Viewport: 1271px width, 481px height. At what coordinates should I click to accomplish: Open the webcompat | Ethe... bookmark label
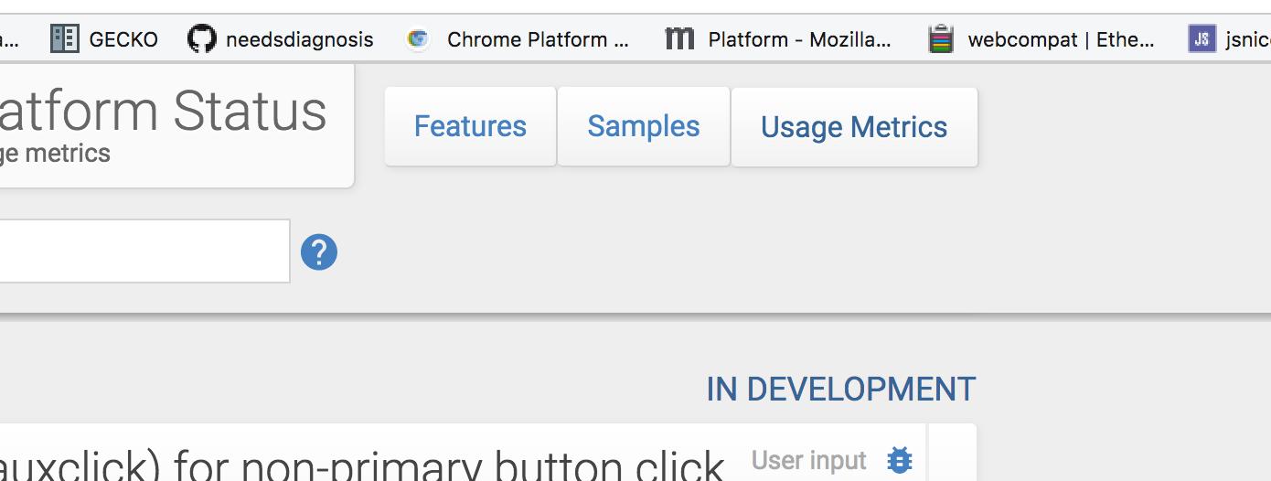pyautogui.click(x=1061, y=39)
